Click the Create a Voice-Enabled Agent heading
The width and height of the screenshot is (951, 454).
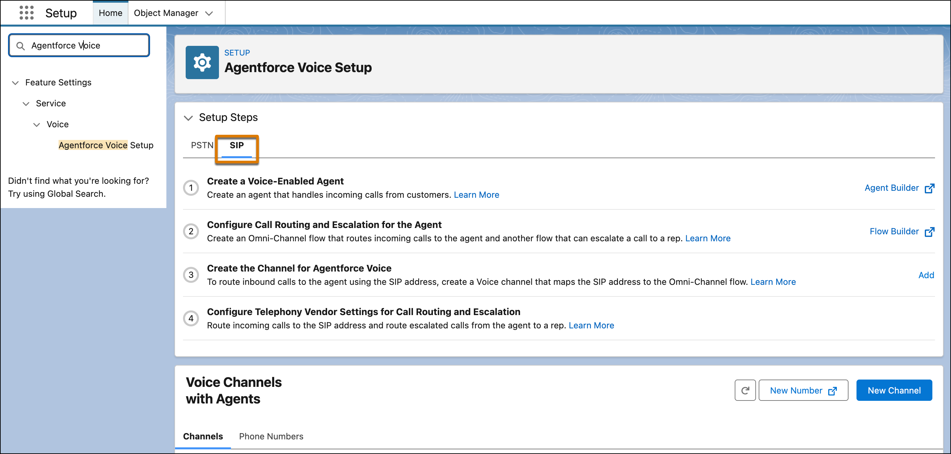pos(275,181)
